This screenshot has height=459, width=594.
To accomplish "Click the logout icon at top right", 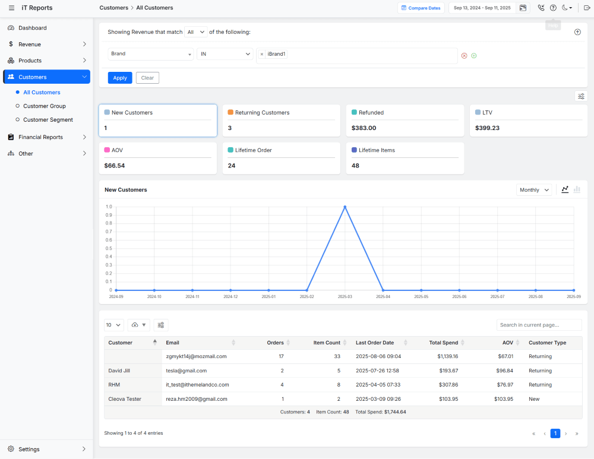I will (587, 8).
